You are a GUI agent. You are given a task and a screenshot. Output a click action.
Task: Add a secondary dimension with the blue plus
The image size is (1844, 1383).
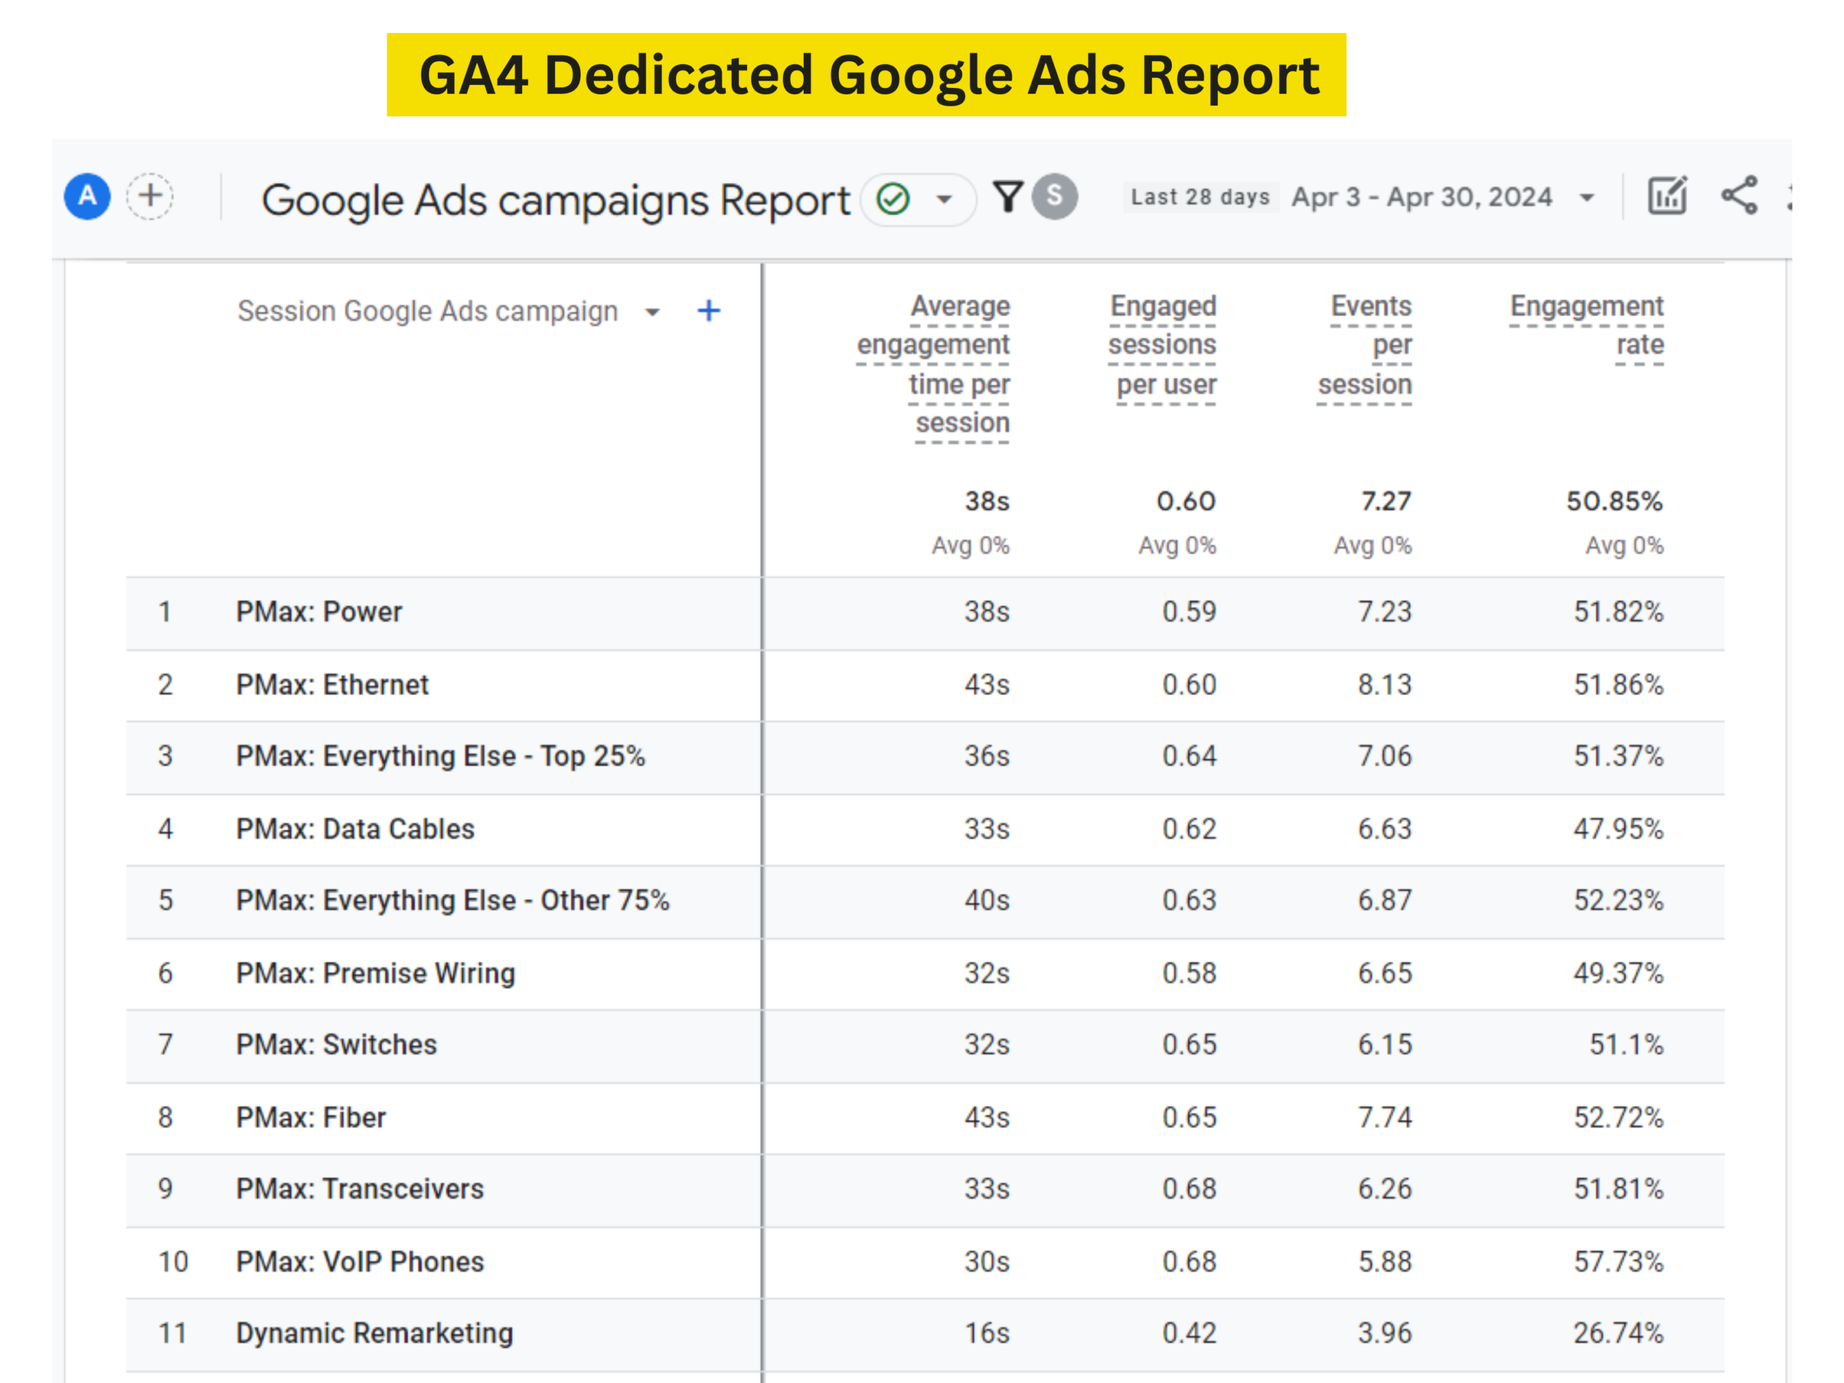[709, 311]
